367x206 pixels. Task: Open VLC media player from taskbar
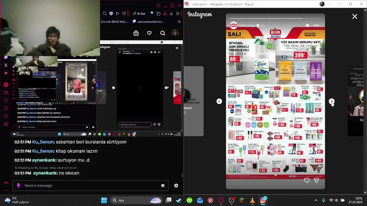pos(252,200)
